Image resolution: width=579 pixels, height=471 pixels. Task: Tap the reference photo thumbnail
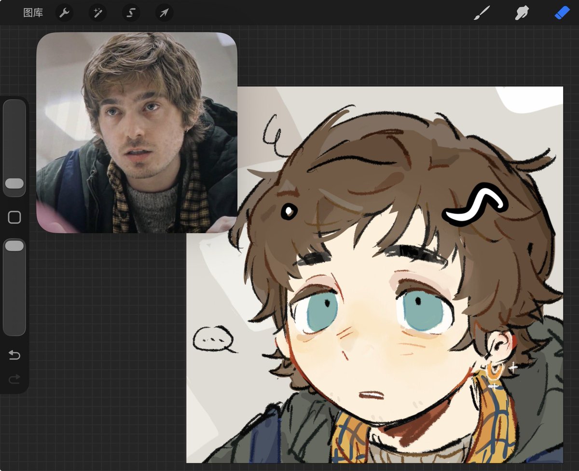137,133
